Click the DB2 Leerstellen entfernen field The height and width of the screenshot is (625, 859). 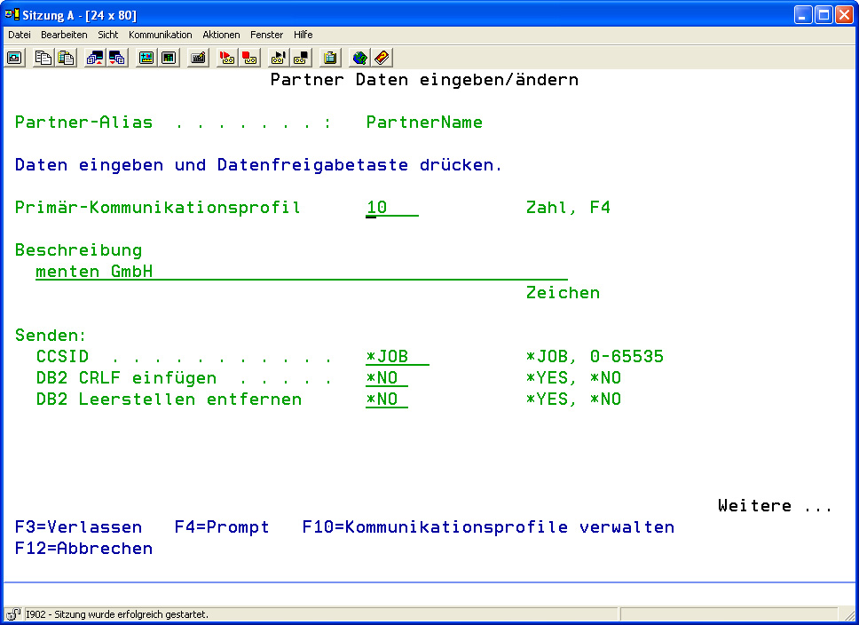(386, 400)
